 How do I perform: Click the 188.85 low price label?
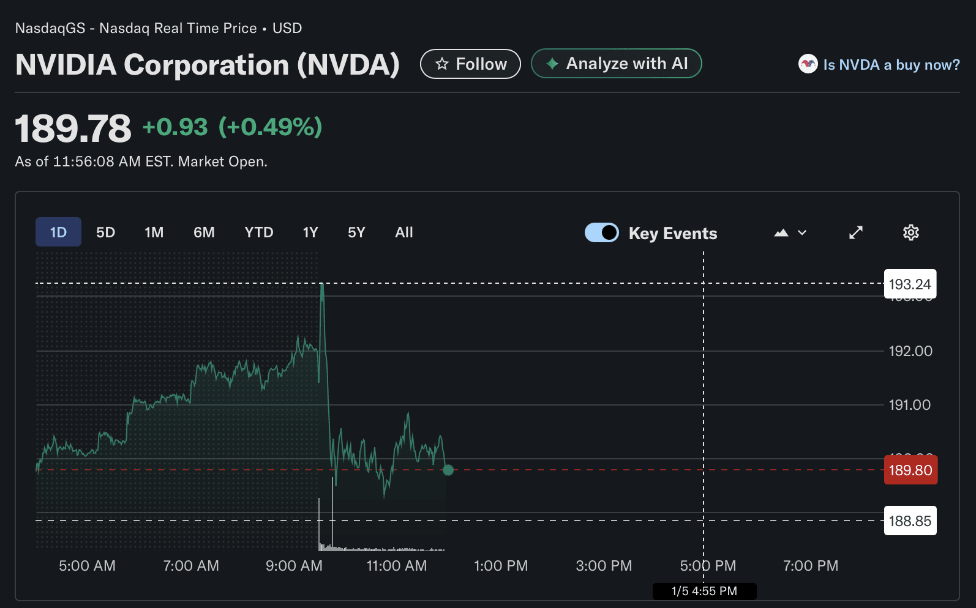point(910,521)
